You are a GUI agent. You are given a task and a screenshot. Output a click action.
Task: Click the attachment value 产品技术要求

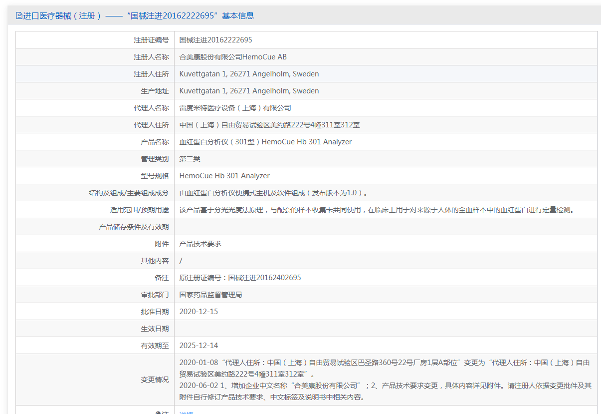tap(200, 244)
